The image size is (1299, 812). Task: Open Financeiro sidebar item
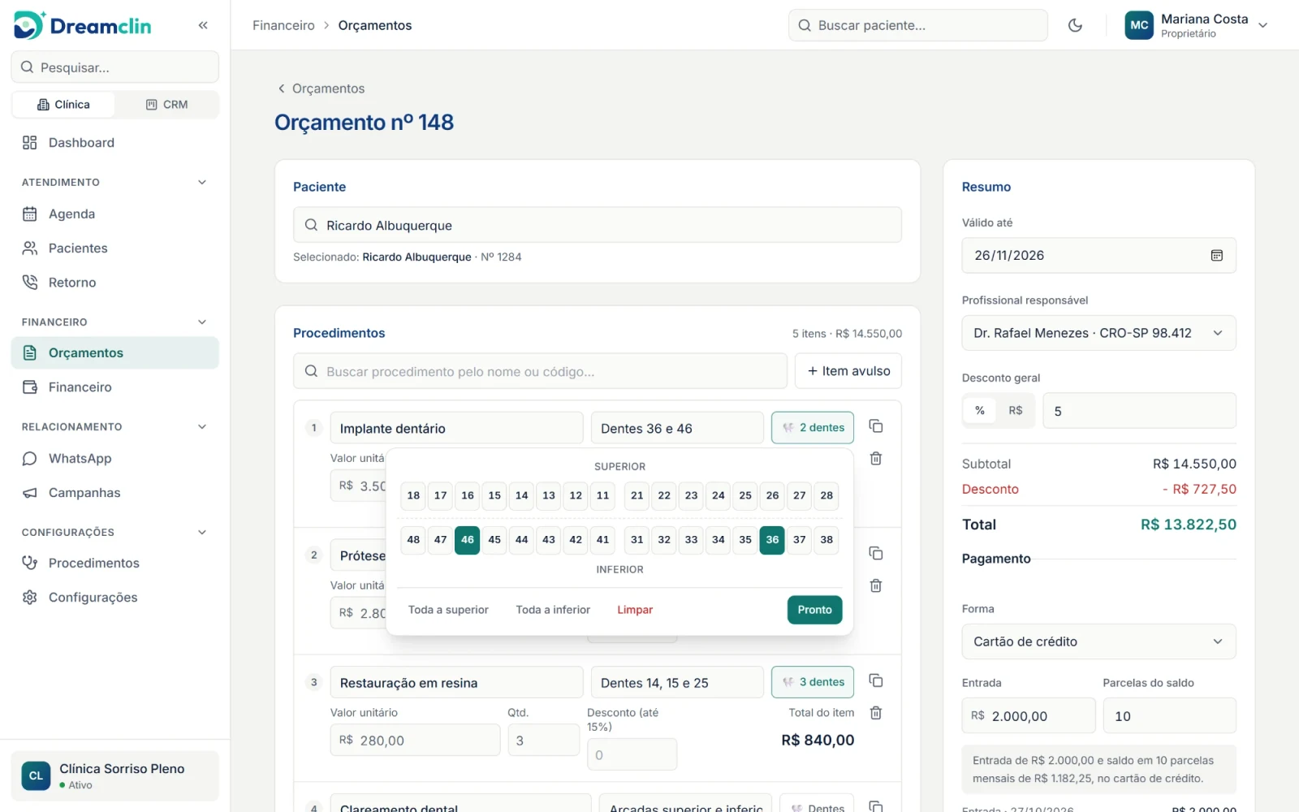(115, 387)
